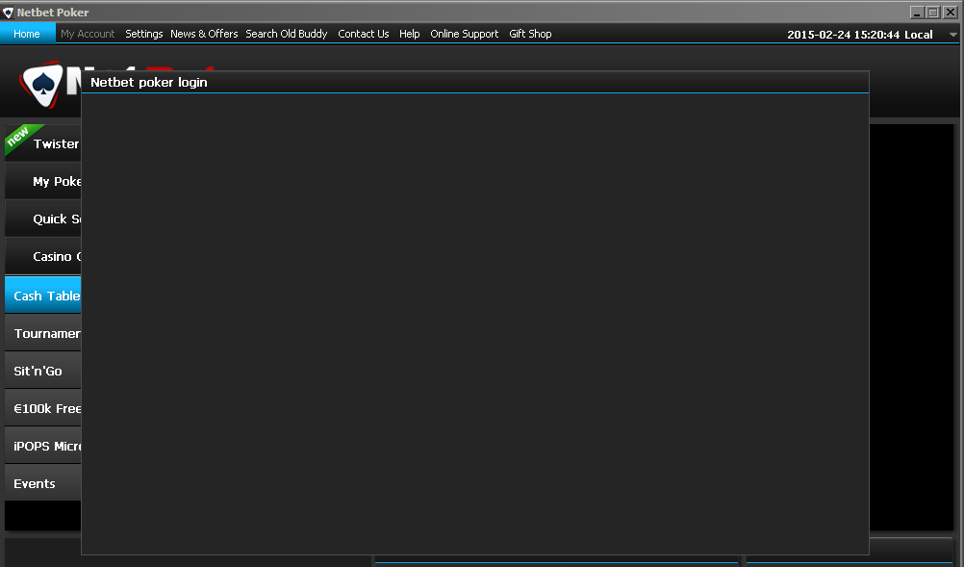Open the Home tab
Viewport: 964px width, 567px height.
tap(27, 34)
